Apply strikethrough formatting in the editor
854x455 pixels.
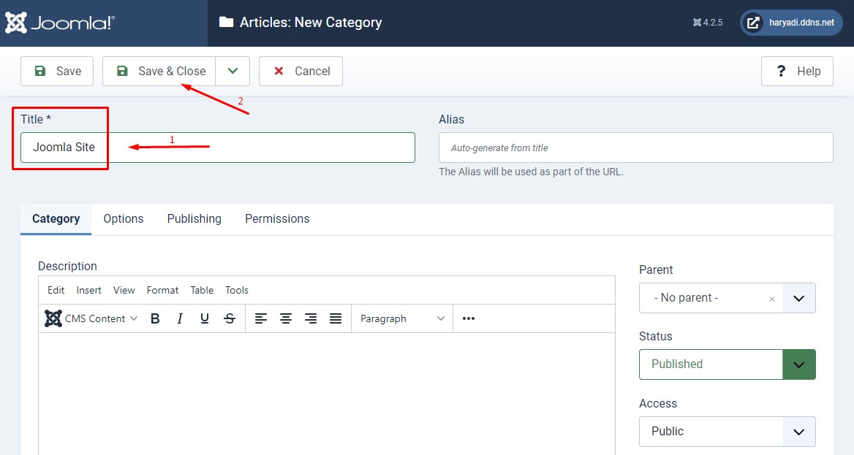tap(230, 318)
